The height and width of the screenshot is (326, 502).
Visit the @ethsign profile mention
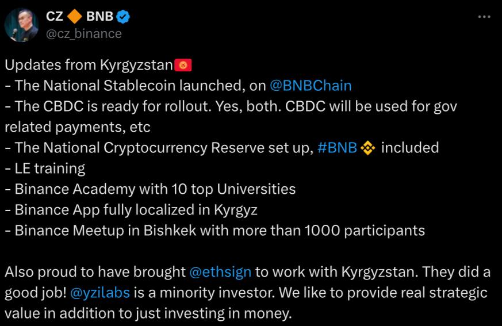[x=220, y=272]
